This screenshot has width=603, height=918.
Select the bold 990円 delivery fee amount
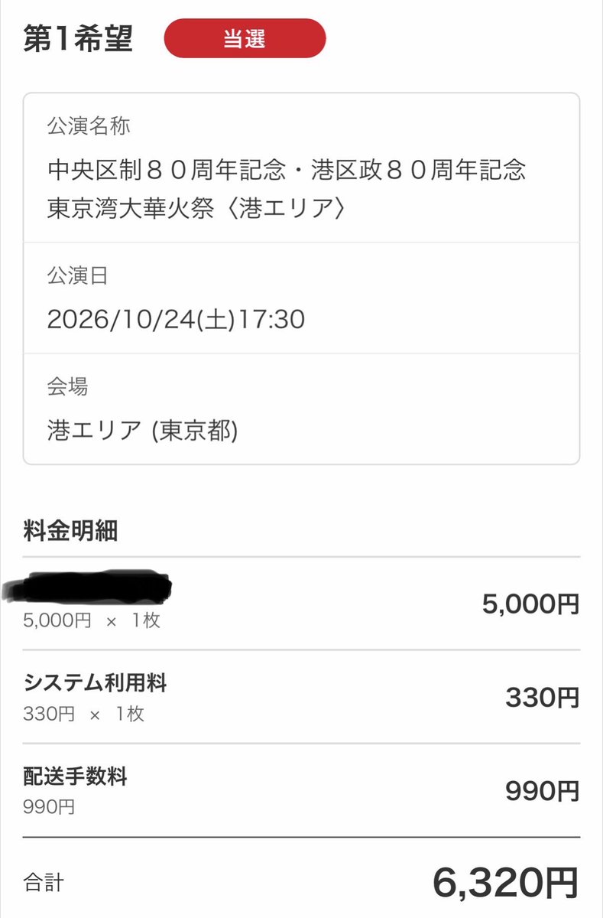[543, 791]
